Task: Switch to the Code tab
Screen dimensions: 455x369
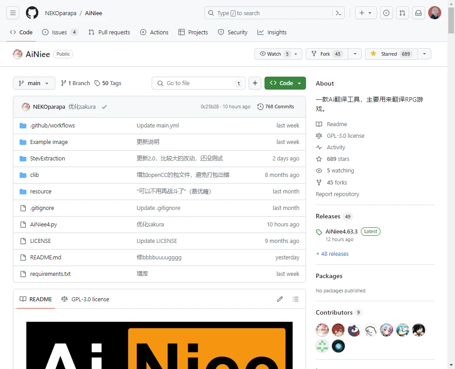Action: 21,32
